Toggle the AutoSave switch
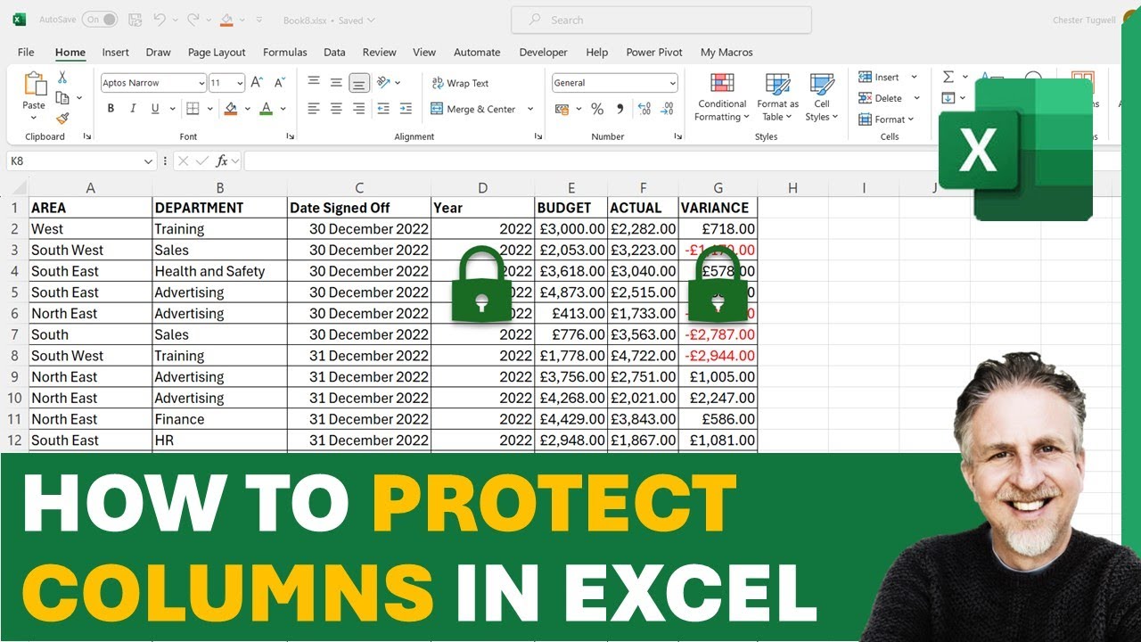Viewport: 1141px width, 642px height. (x=99, y=20)
